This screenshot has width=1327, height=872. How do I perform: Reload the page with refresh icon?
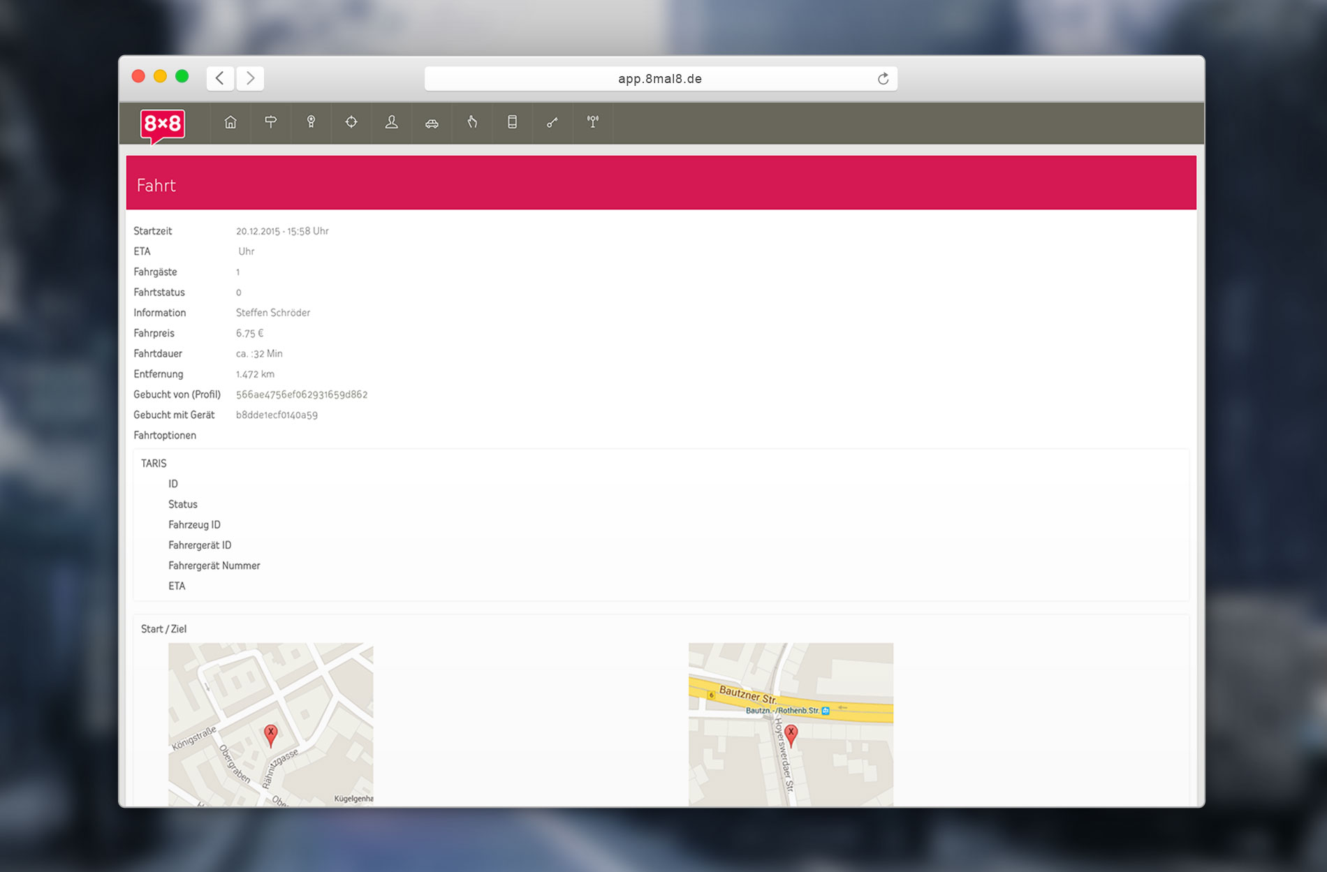883,79
